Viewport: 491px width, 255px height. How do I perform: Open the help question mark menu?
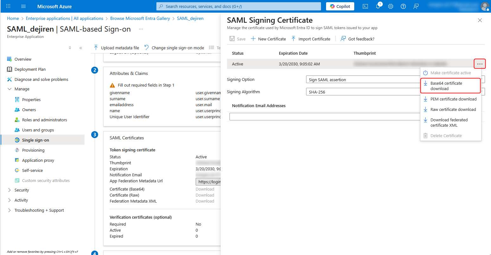click(403, 6)
